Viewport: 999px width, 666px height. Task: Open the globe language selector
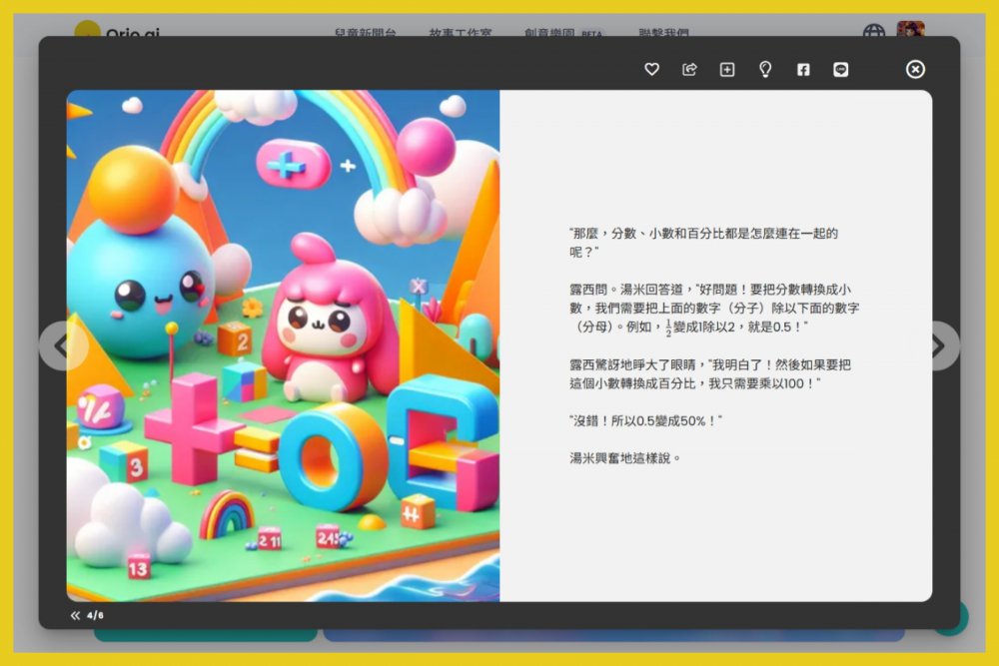click(x=874, y=33)
